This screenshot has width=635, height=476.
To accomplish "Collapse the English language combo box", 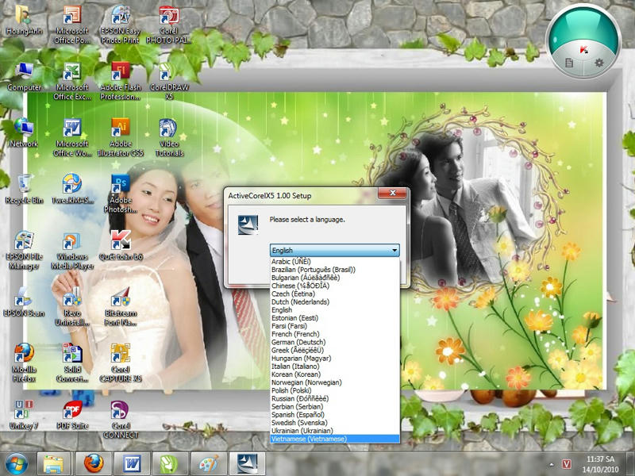I will pos(394,251).
